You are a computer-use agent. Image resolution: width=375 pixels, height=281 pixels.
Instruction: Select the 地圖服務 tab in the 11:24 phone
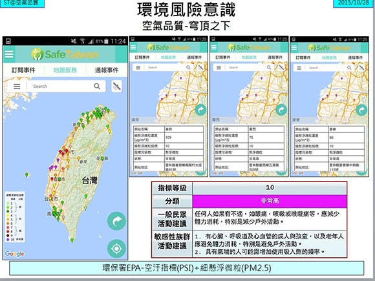(x=65, y=70)
